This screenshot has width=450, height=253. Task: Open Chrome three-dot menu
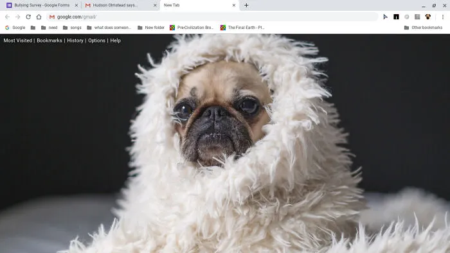point(443,17)
